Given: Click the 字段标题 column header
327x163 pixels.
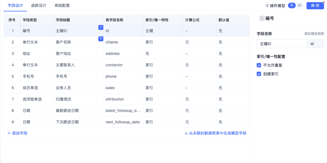Looking at the screenshot, I should pos(78,20).
